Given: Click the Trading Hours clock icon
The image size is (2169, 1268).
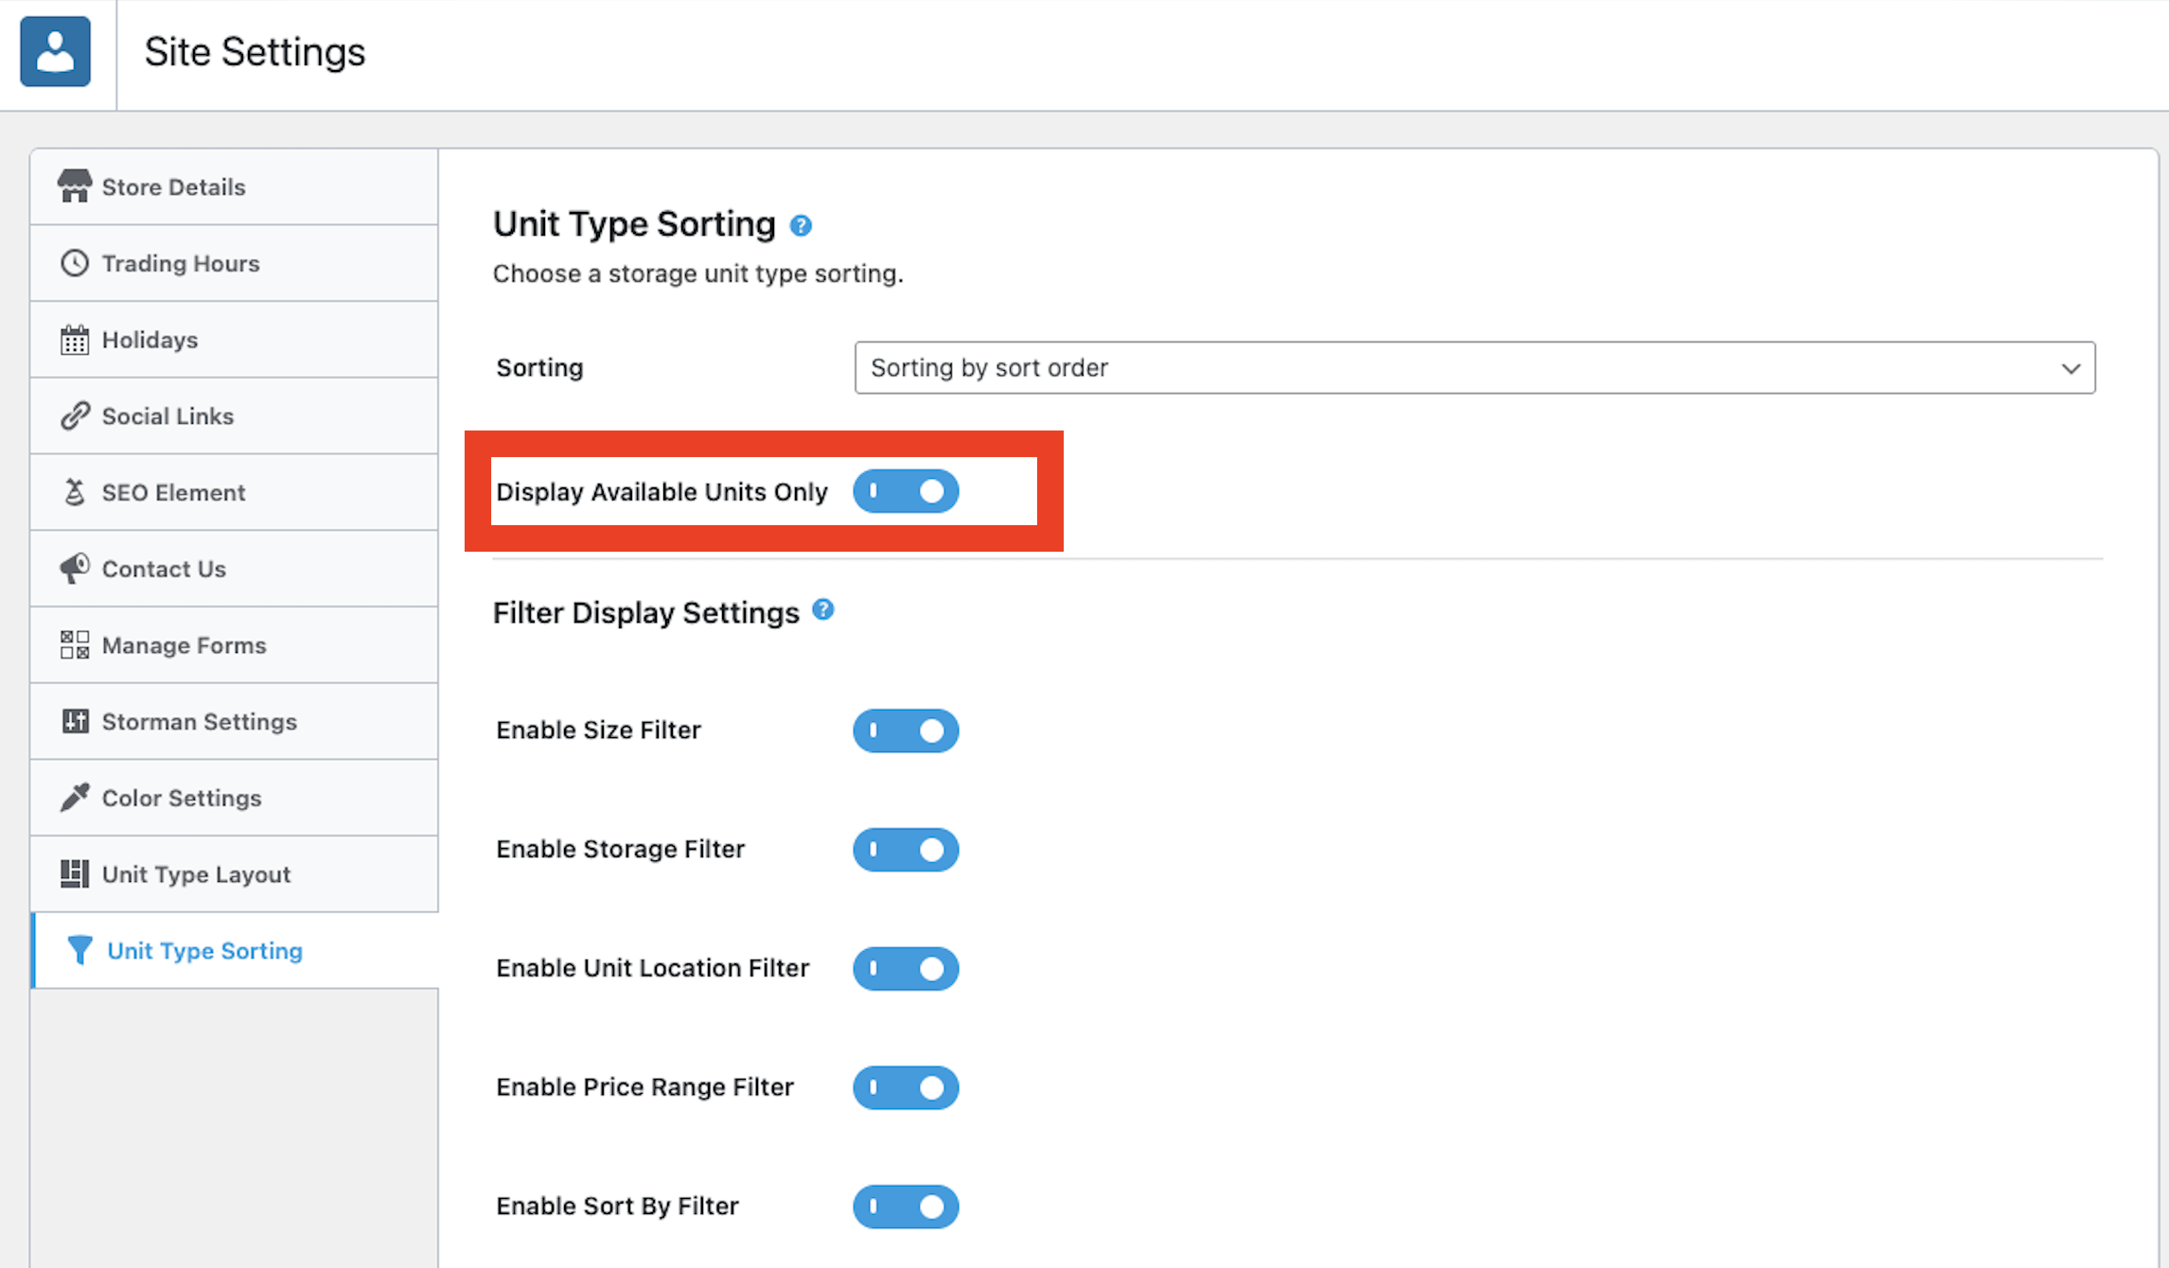Looking at the screenshot, I should [x=74, y=263].
